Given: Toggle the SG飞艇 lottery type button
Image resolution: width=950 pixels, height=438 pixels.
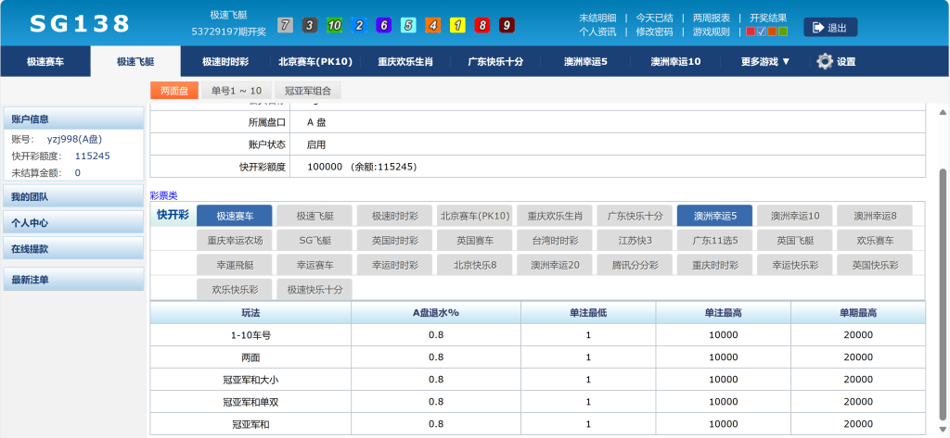Looking at the screenshot, I should pyautogui.click(x=315, y=240).
